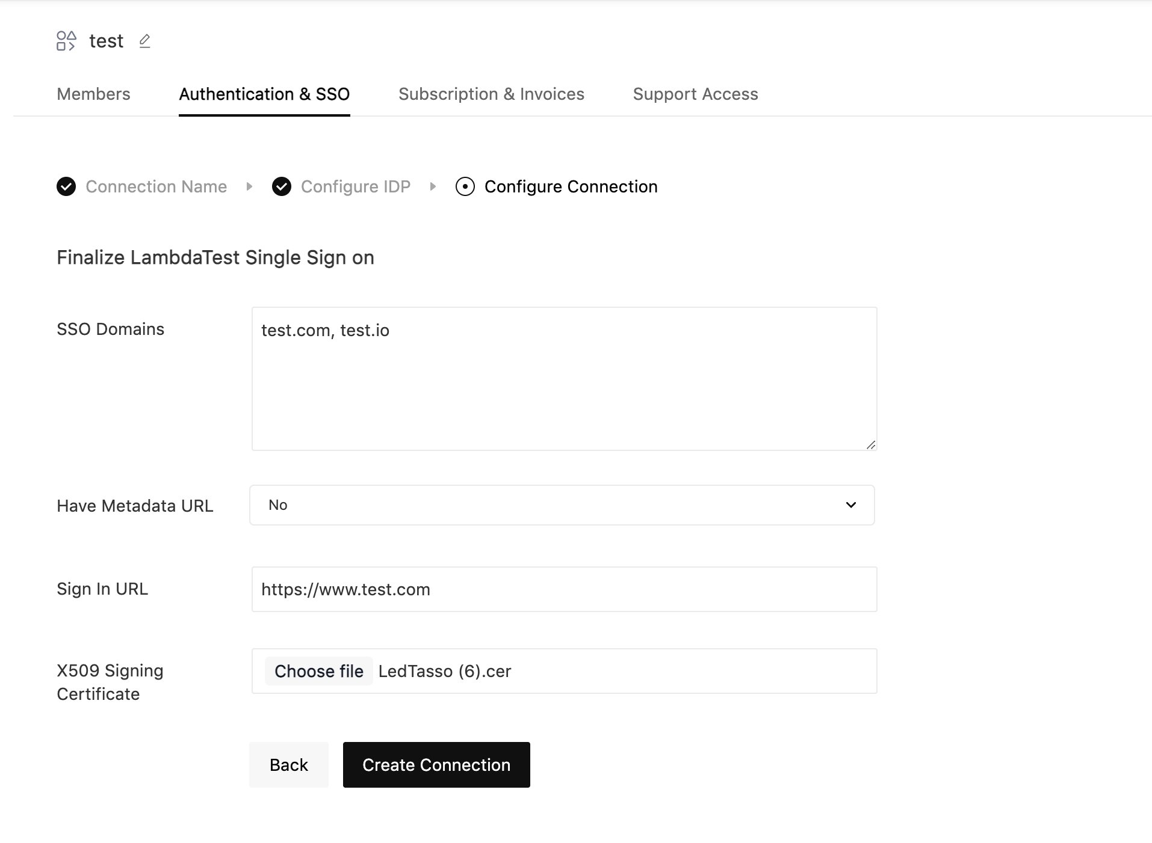Click the Configure IDP checkmark icon

click(x=282, y=187)
